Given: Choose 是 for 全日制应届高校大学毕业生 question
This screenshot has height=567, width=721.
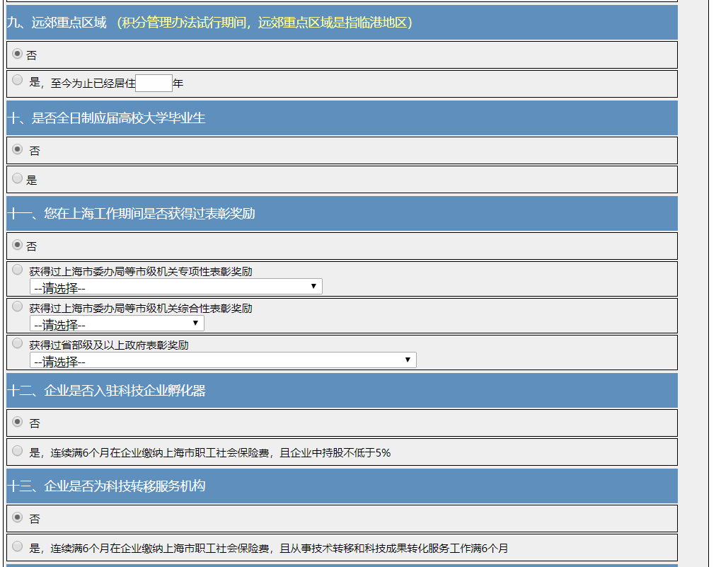Looking at the screenshot, I should (x=18, y=178).
